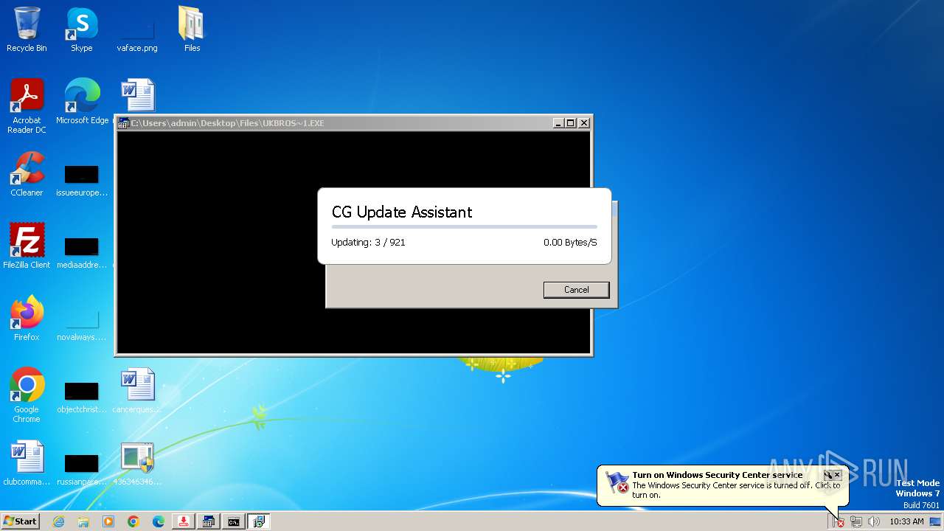Open the wrench options on security balloon

827,475
